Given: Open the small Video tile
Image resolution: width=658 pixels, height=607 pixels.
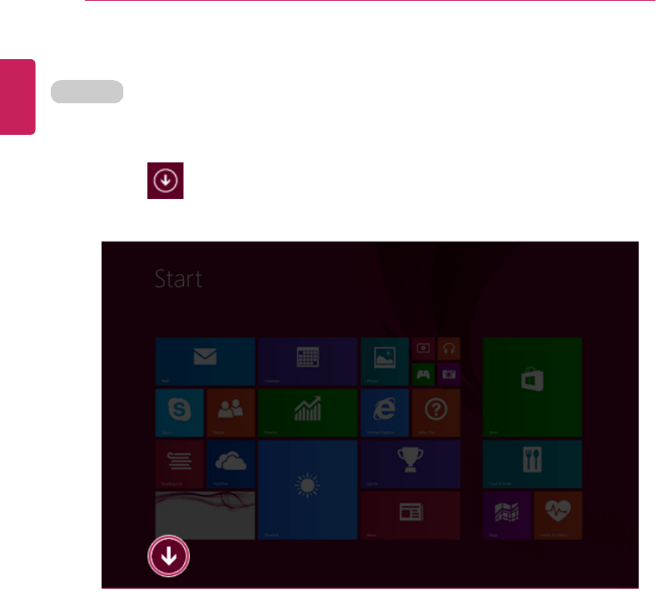Looking at the screenshot, I should (423, 348).
